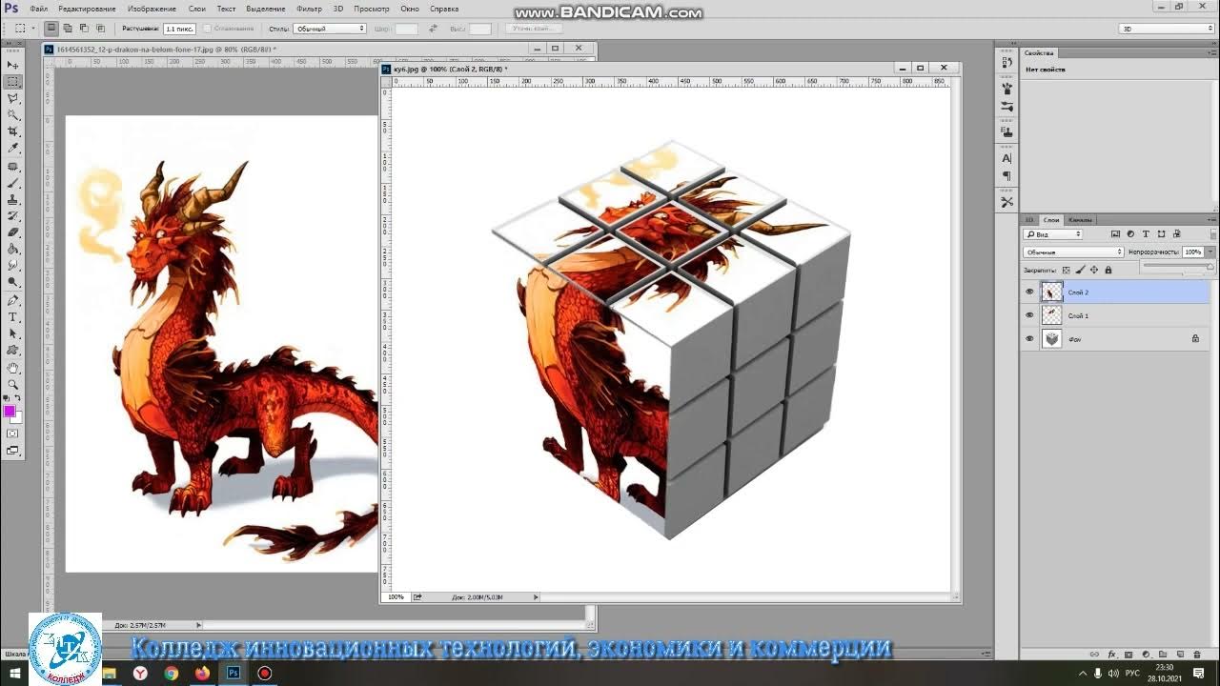This screenshot has width=1220, height=686.
Task: Choose Subtract from selection mode button
Action: (84, 29)
